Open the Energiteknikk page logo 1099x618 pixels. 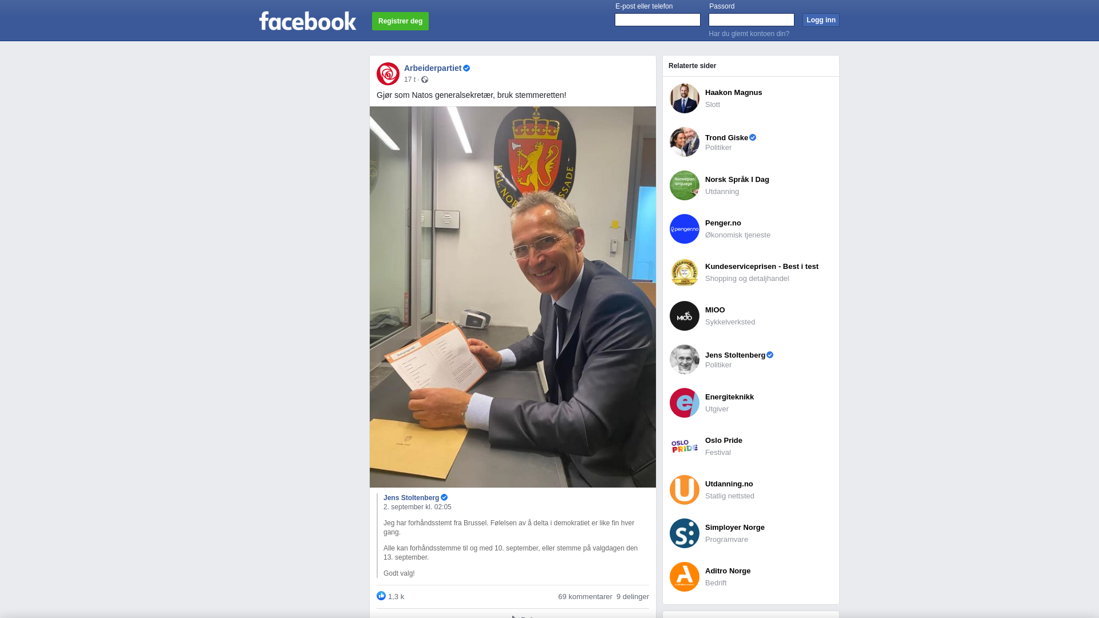[685, 403]
